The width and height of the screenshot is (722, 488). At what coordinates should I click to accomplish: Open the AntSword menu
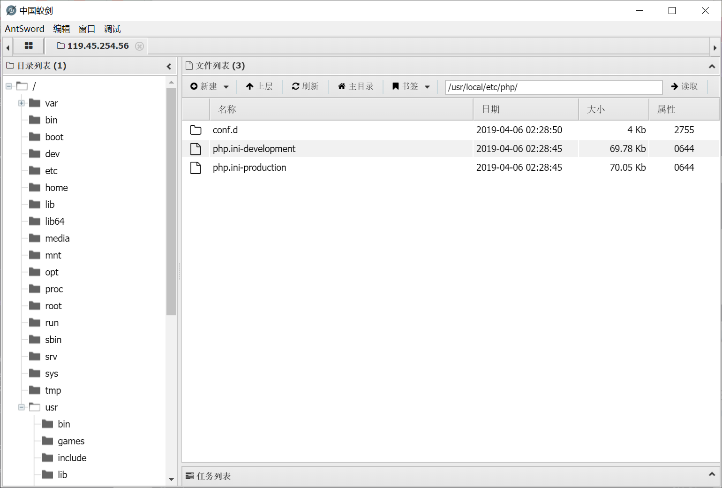click(24, 29)
